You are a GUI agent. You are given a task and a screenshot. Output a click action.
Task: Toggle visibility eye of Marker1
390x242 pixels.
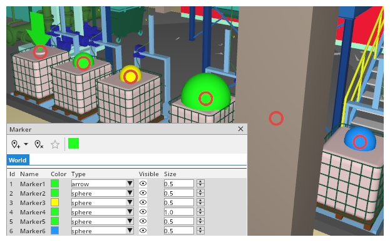click(143, 184)
